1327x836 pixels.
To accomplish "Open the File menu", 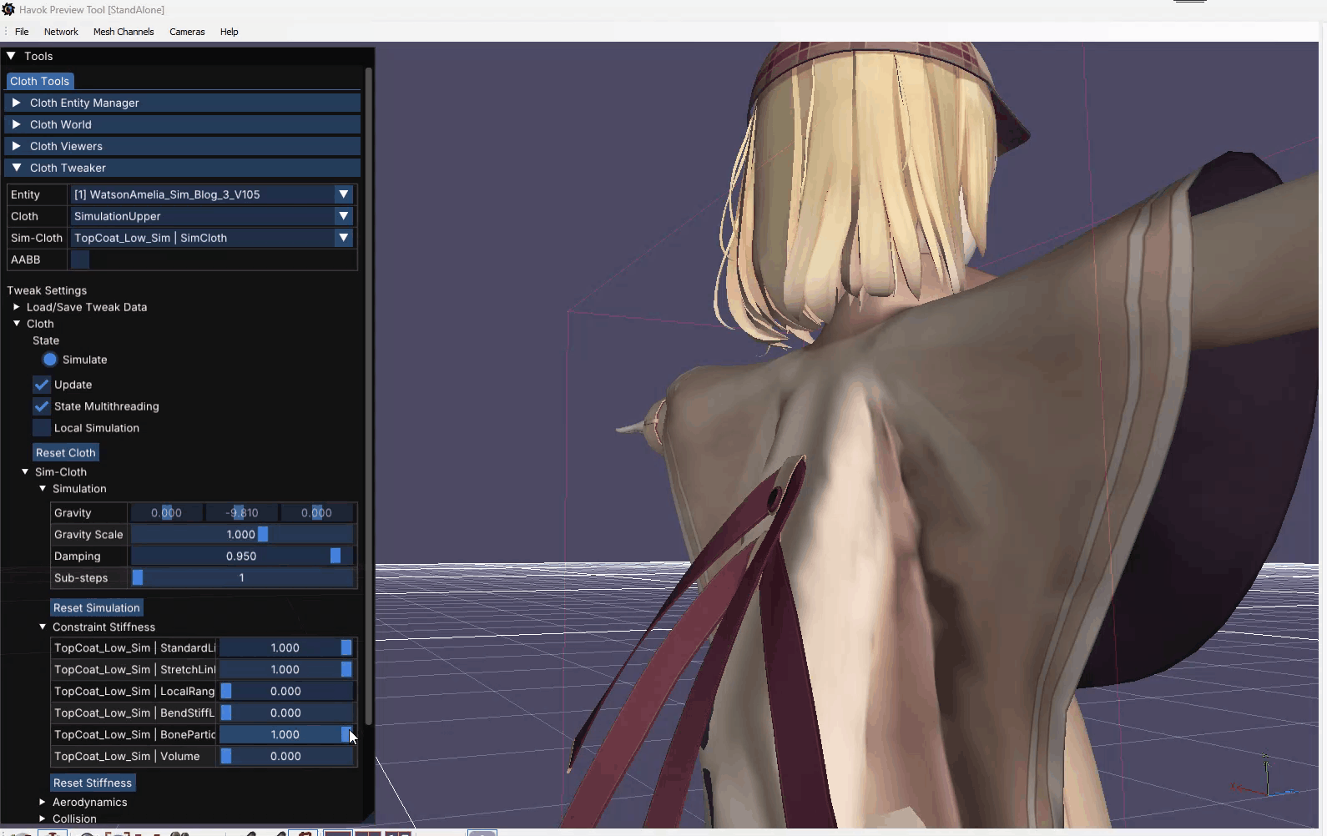I will (22, 32).
